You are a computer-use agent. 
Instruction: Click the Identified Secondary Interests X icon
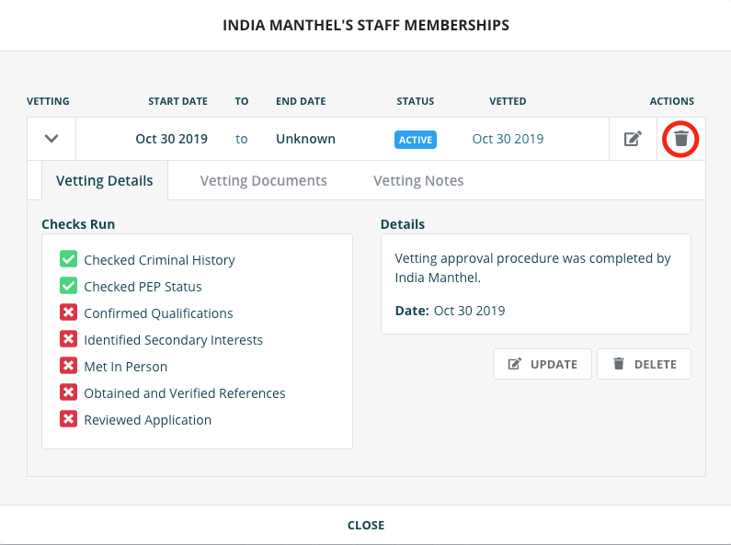68,339
